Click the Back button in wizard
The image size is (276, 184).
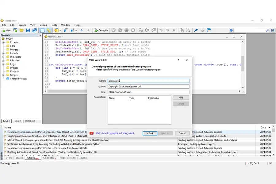coord(150,133)
